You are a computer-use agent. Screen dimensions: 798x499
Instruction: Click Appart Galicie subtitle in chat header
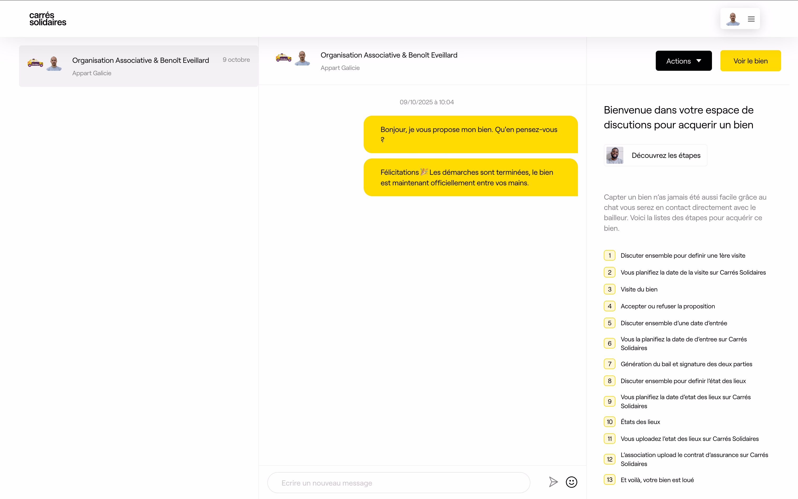pos(340,68)
